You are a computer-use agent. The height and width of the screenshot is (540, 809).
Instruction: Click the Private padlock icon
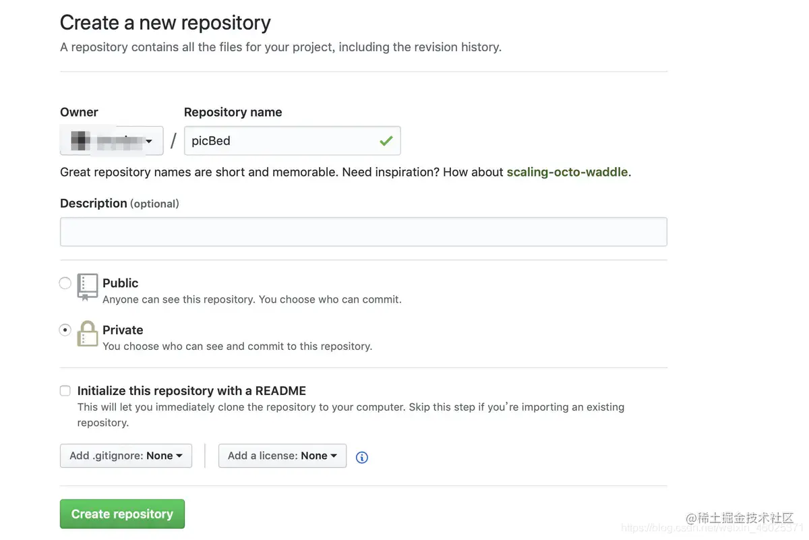point(88,333)
